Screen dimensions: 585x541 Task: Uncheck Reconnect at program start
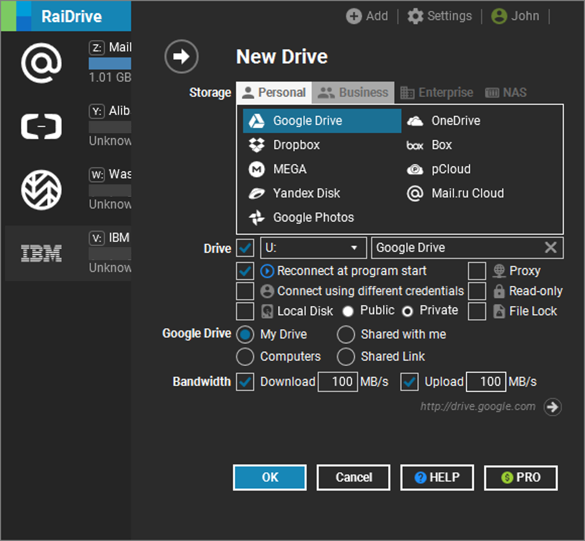click(x=245, y=271)
